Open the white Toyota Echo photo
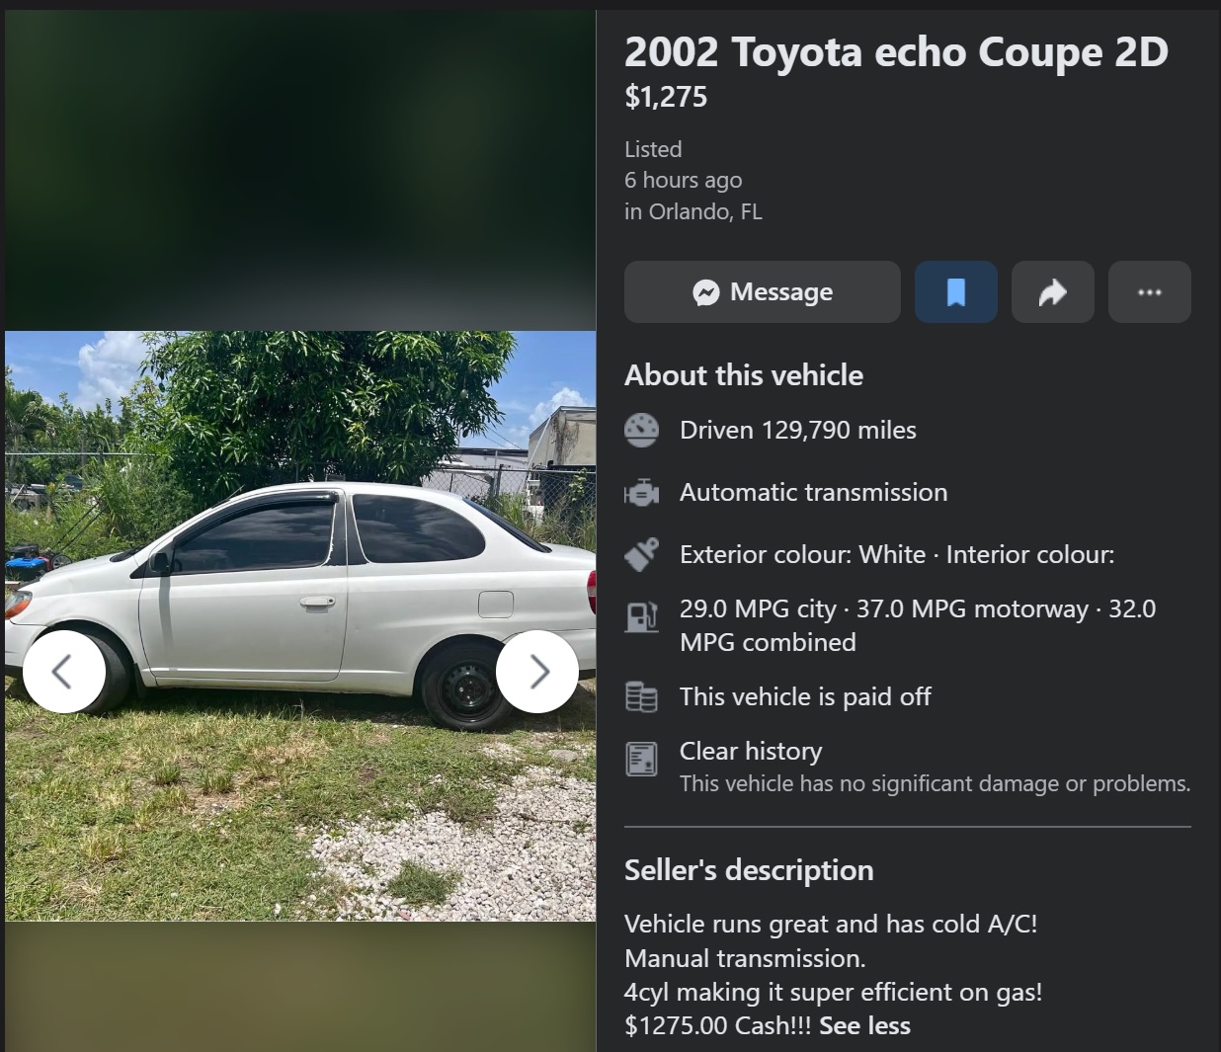This screenshot has width=1221, height=1052. click(x=300, y=626)
